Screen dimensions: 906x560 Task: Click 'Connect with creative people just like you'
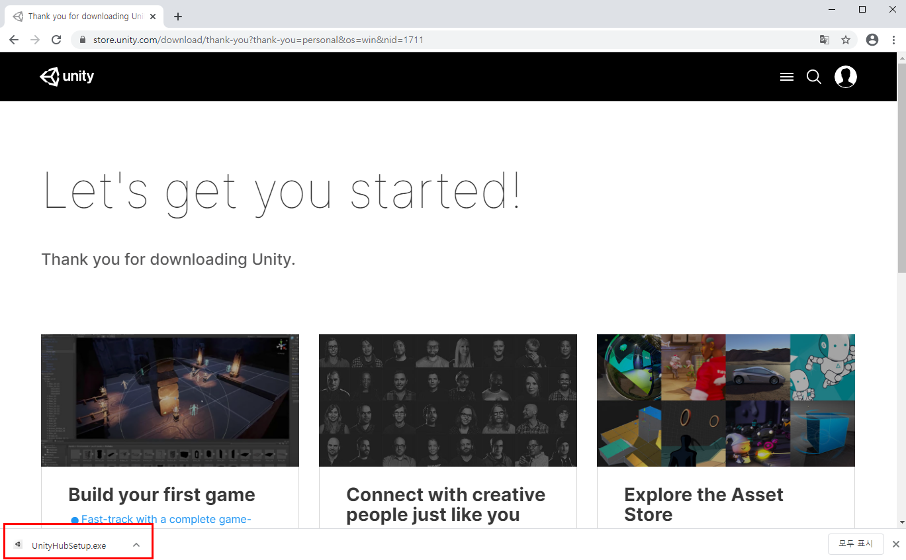[x=446, y=505]
